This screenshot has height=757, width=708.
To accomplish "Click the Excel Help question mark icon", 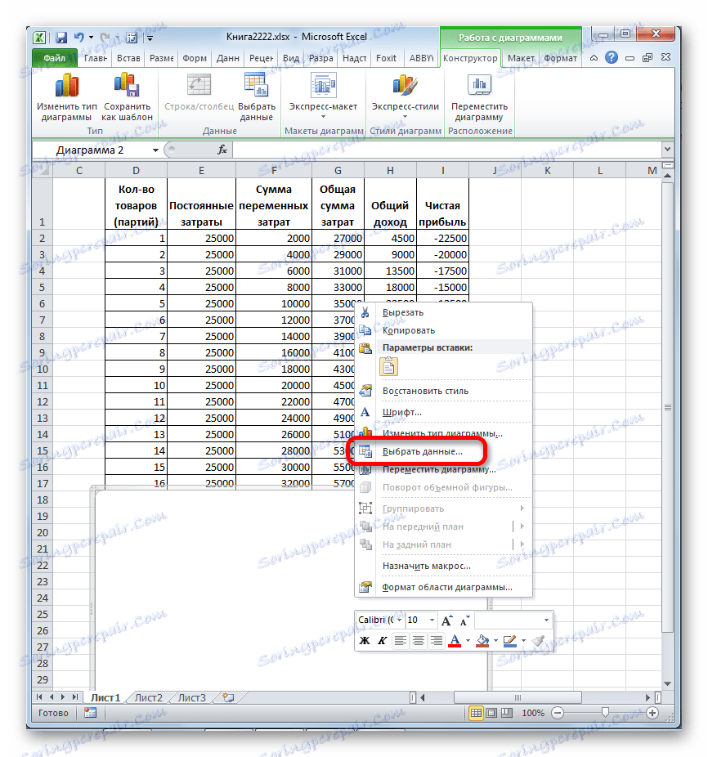I will coord(612,57).
